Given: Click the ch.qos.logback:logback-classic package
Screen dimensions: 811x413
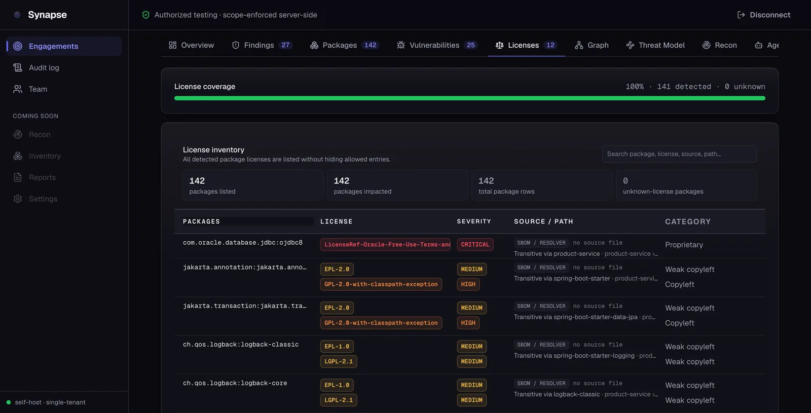Looking at the screenshot, I should coord(241,345).
